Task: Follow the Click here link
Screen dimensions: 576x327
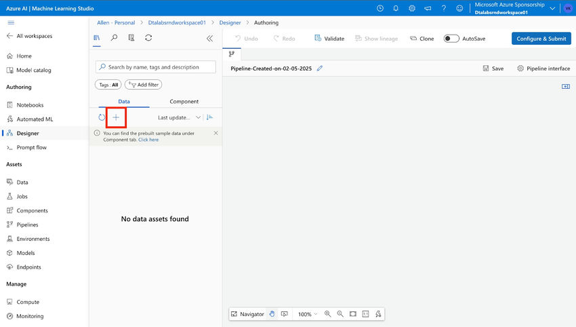Action: click(x=148, y=140)
